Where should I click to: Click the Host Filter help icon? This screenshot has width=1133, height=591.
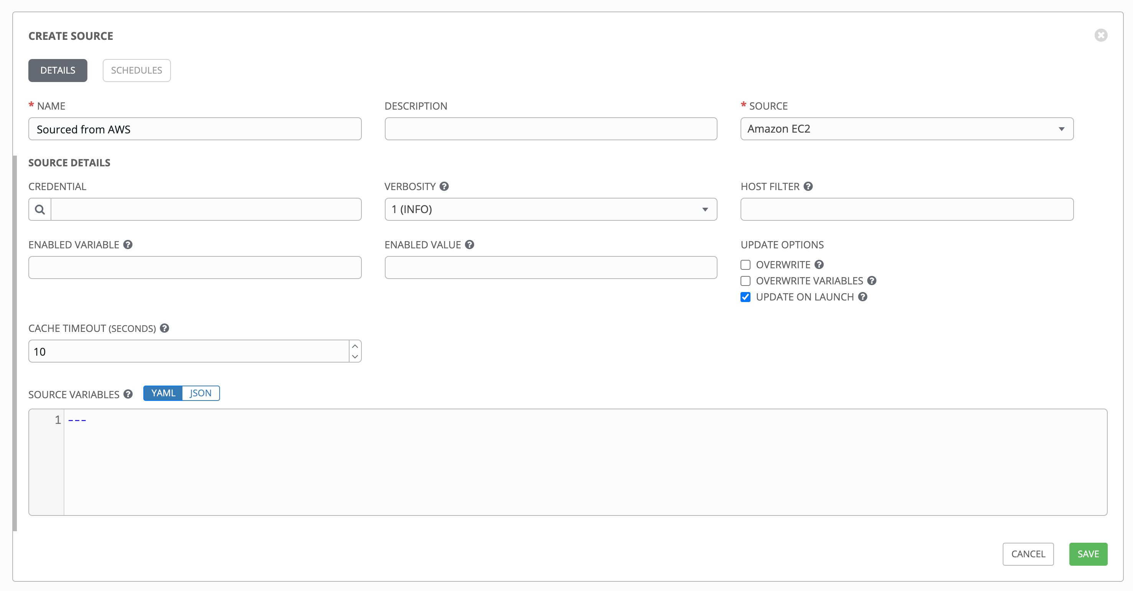tap(808, 186)
